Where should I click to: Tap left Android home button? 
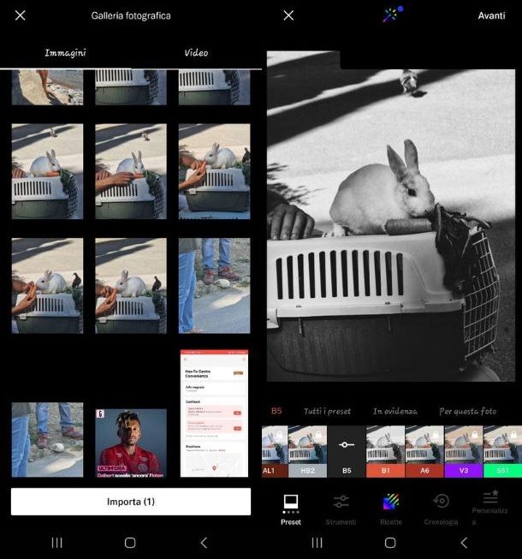click(x=130, y=543)
